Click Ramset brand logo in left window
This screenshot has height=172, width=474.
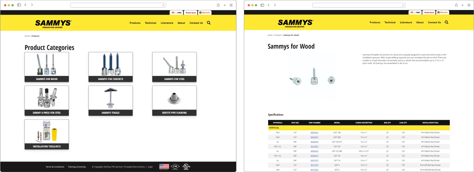(204, 13)
